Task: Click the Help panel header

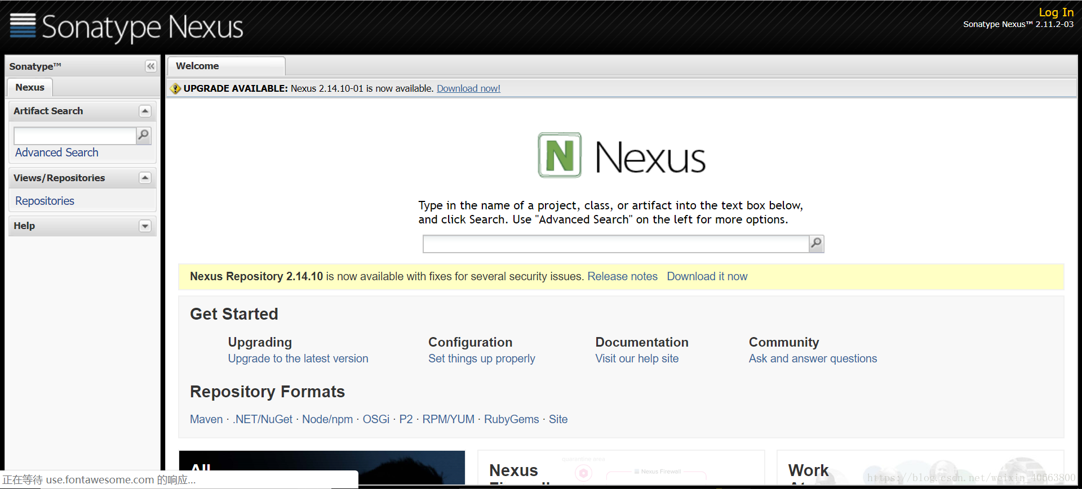Action: click(82, 226)
